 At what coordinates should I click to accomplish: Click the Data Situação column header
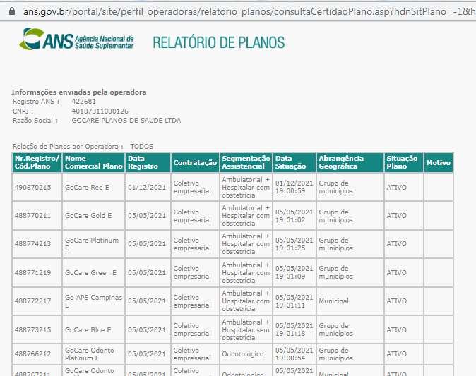(x=294, y=162)
